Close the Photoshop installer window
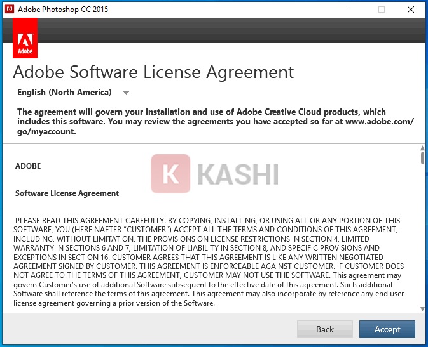428x347 pixels. point(411,10)
